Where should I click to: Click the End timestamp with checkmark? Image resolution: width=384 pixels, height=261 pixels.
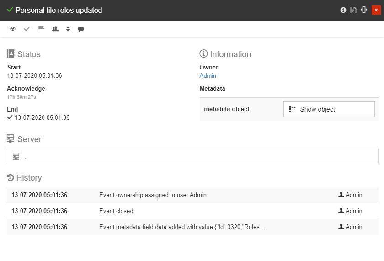tap(38, 118)
